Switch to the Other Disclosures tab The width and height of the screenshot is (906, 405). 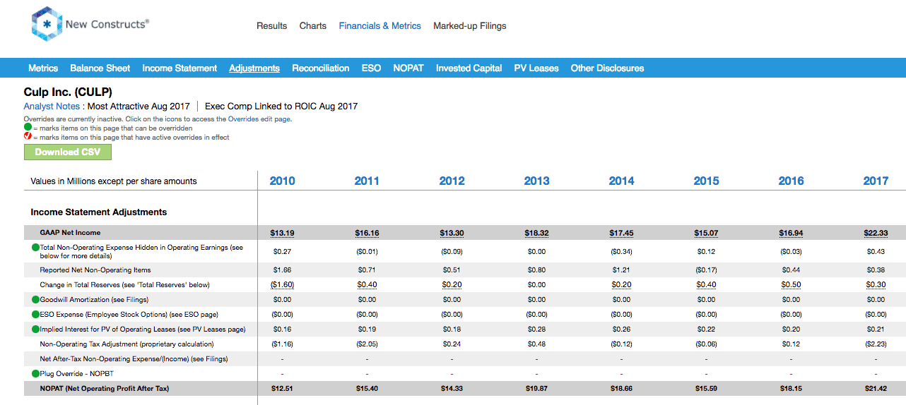click(x=608, y=68)
